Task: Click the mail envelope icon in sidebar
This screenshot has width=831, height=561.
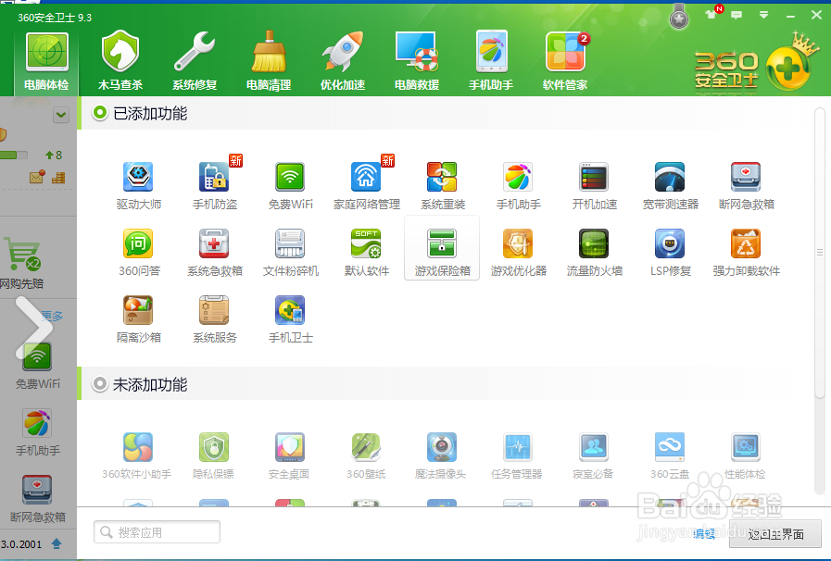Action: (x=37, y=177)
